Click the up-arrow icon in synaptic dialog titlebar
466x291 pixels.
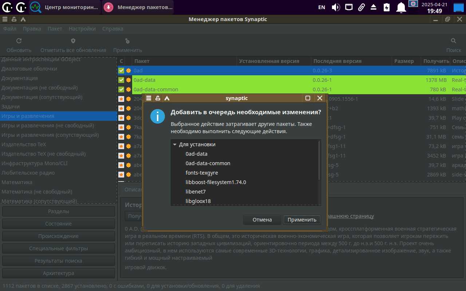[x=167, y=98]
